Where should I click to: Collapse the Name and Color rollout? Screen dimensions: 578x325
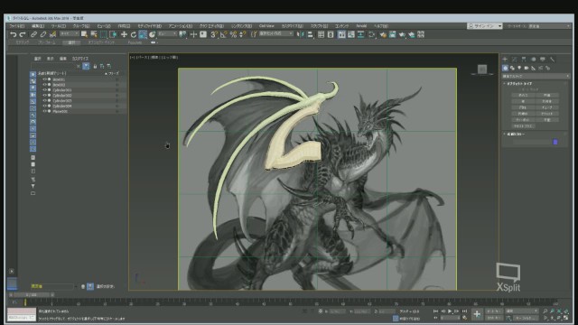pyautogui.click(x=516, y=135)
